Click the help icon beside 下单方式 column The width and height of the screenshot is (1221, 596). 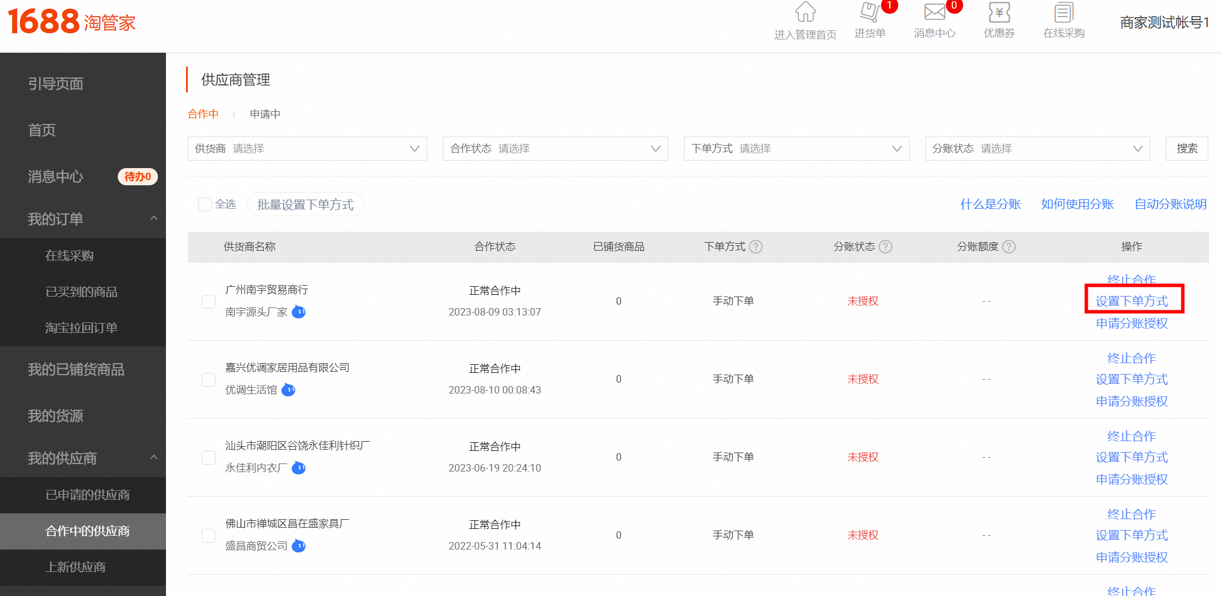point(757,247)
